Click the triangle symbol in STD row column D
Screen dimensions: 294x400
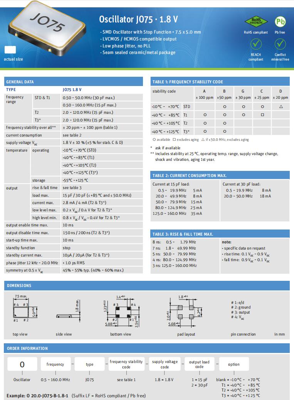point(281,106)
